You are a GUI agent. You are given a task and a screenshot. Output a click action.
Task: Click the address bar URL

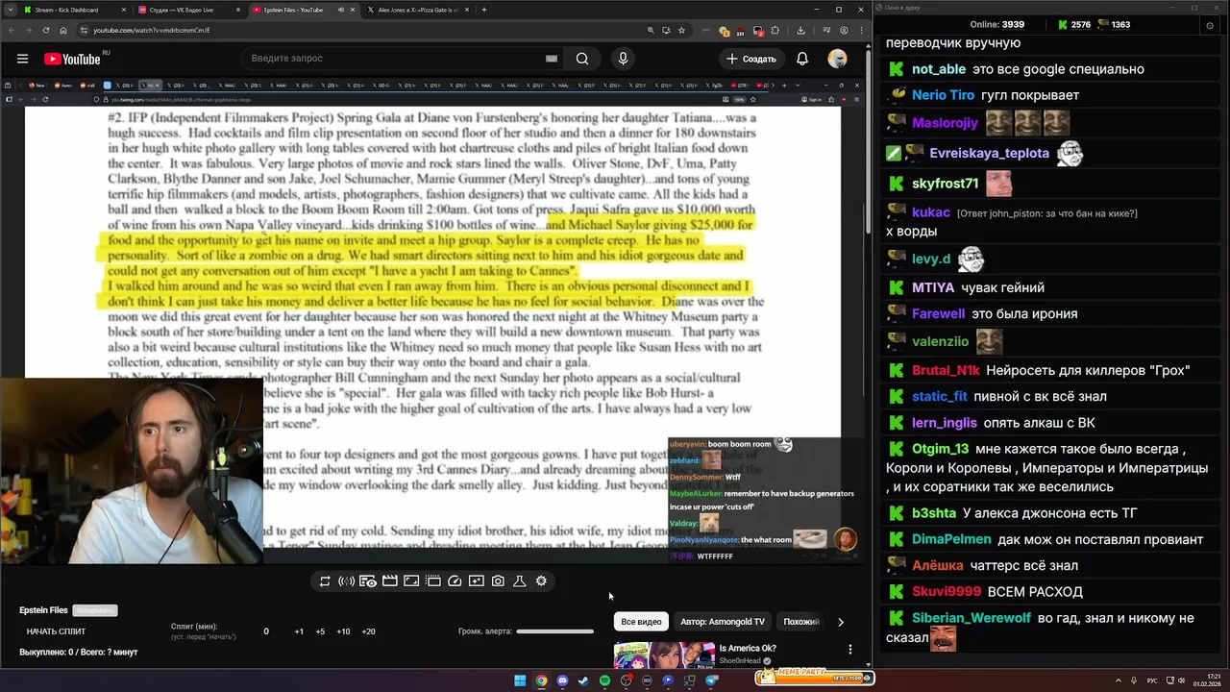pos(152,30)
